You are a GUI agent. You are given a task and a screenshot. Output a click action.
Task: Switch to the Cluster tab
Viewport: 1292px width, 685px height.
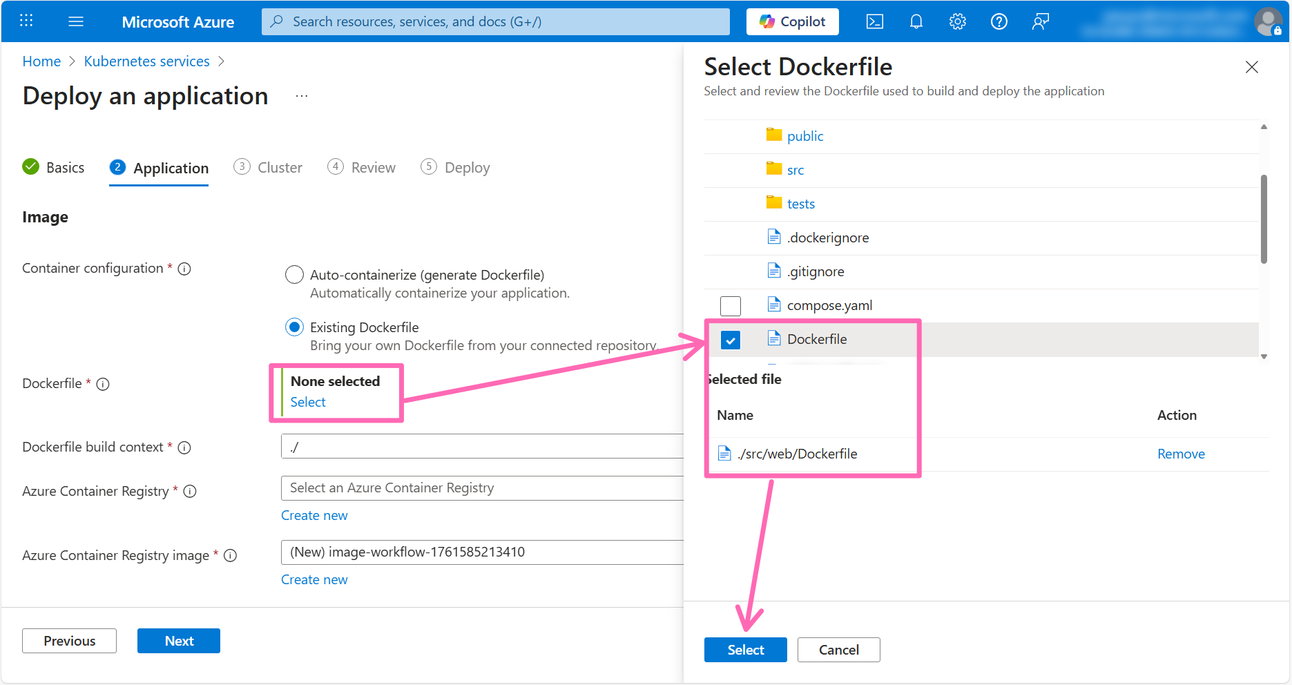point(279,167)
